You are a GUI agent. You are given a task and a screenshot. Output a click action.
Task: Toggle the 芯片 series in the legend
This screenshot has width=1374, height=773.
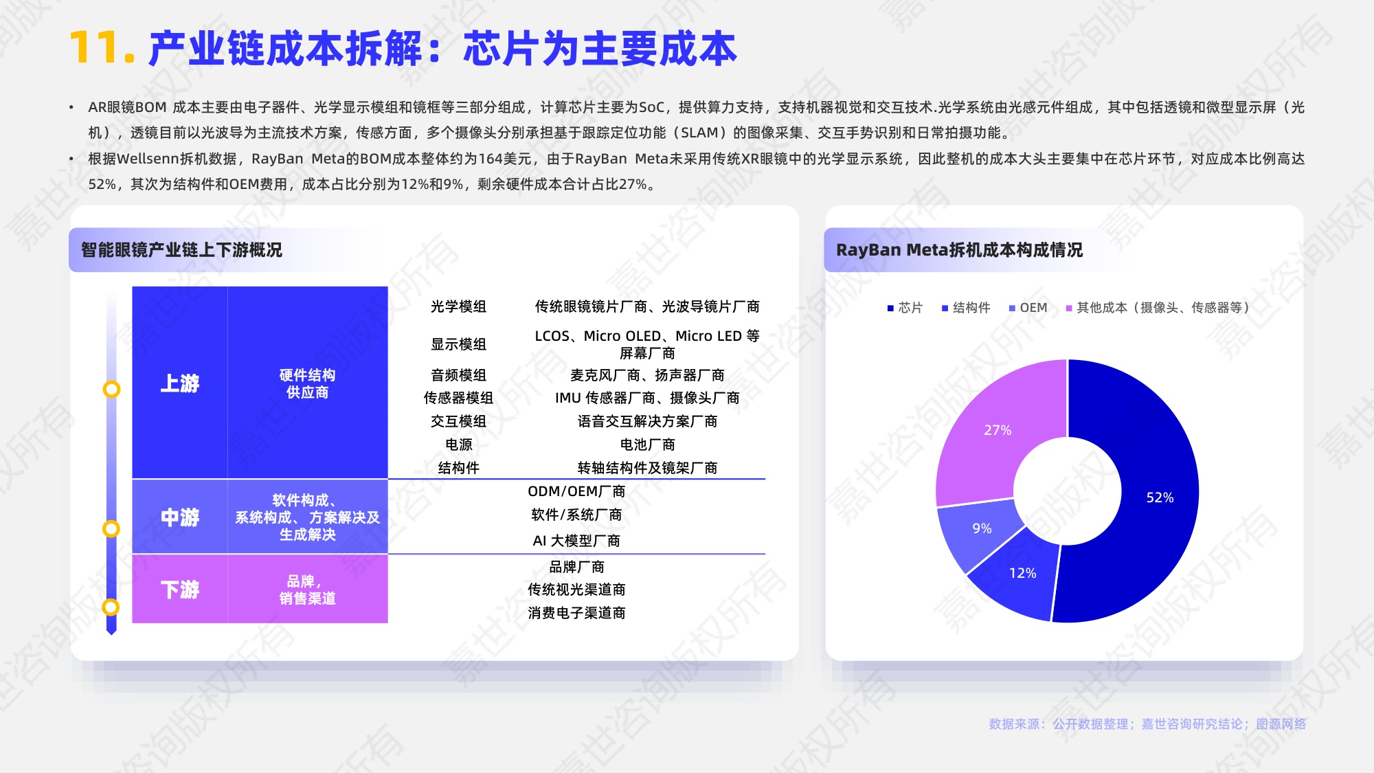(903, 308)
